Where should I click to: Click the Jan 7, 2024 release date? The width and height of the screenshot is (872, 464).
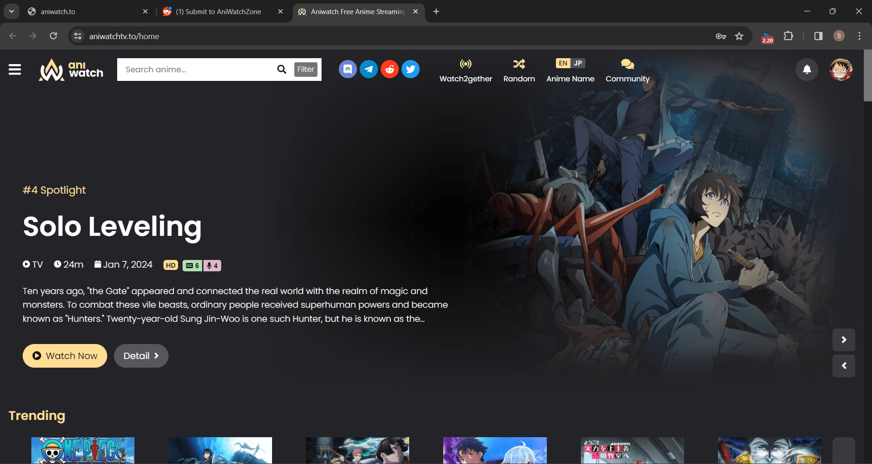[124, 264]
